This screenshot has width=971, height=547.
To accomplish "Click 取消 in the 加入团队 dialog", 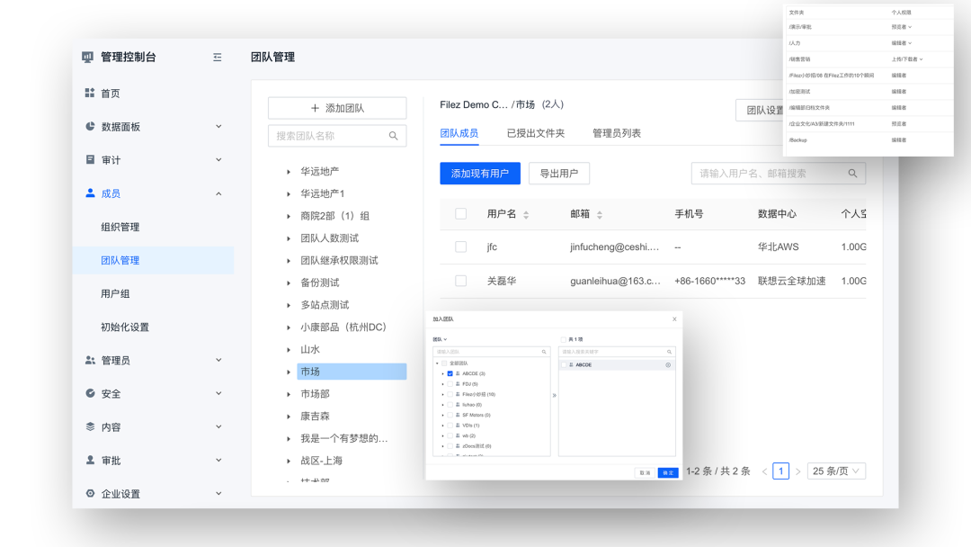I will pos(646,472).
